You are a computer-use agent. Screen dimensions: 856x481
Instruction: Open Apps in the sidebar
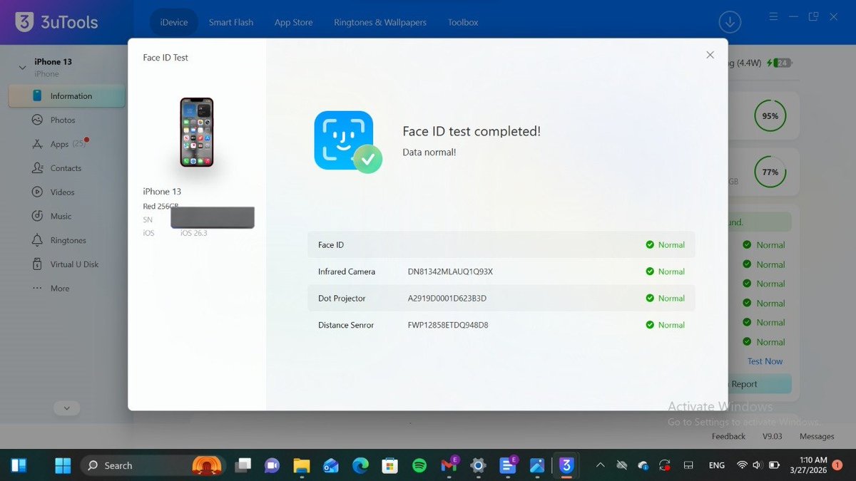coord(60,144)
